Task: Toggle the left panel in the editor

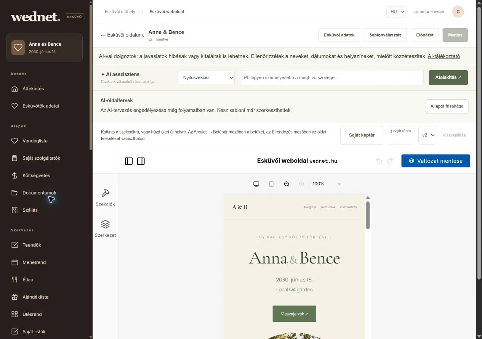Action: (129, 161)
